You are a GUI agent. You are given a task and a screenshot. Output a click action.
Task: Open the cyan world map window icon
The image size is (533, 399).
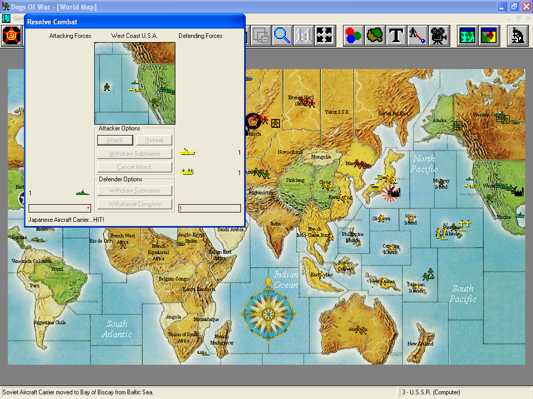coord(467,36)
